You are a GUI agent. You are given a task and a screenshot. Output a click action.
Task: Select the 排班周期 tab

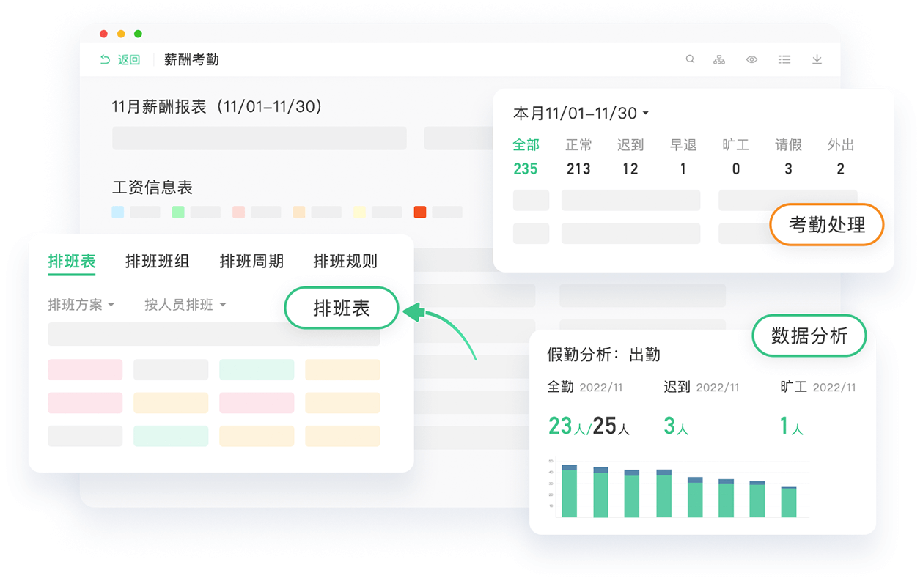pos(251,261)
